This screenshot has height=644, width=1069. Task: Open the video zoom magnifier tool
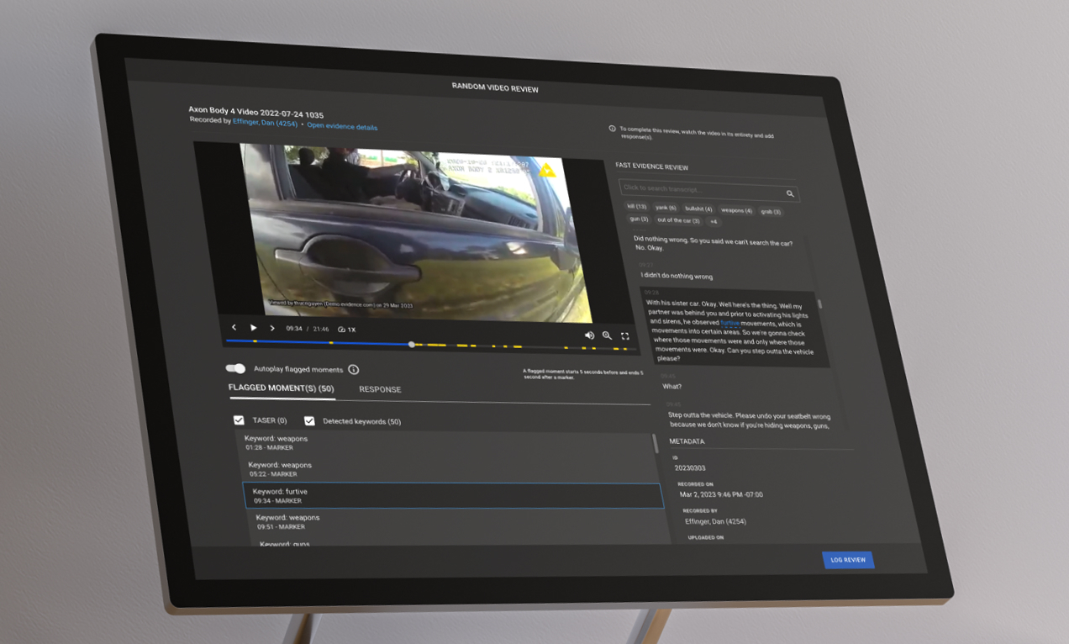pos(608,335)
